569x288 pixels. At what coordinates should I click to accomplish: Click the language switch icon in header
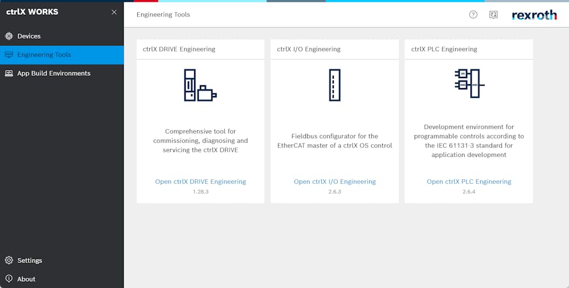493,14
